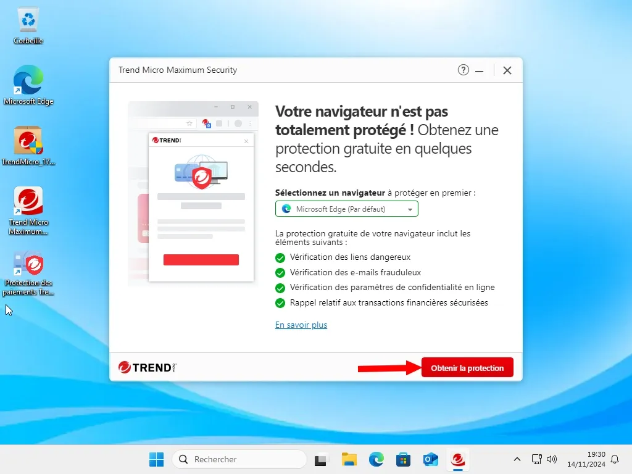
Task: Open File Explorer from the taskbar
Action: (349, 459)
